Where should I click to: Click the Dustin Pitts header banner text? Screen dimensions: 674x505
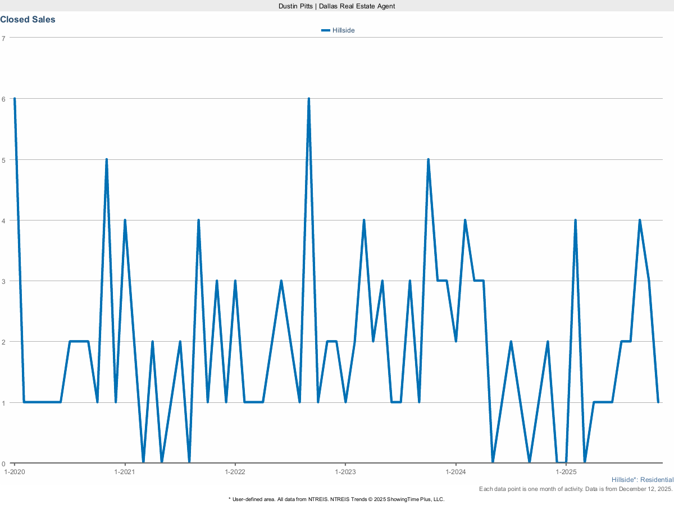tap(337, 6)
